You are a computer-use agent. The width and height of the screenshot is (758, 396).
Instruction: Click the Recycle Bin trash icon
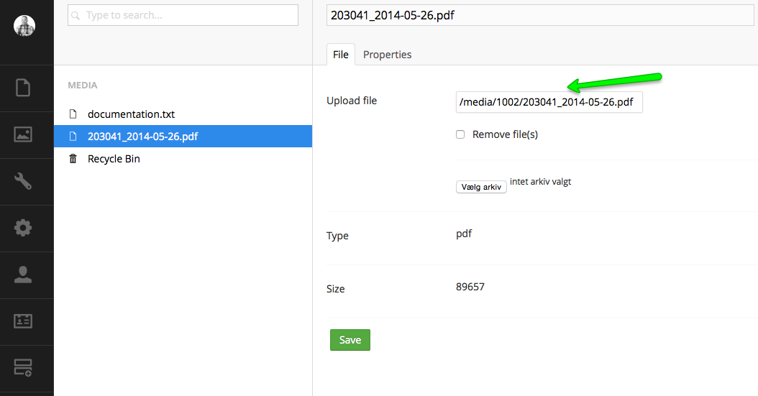pos(73,158)
